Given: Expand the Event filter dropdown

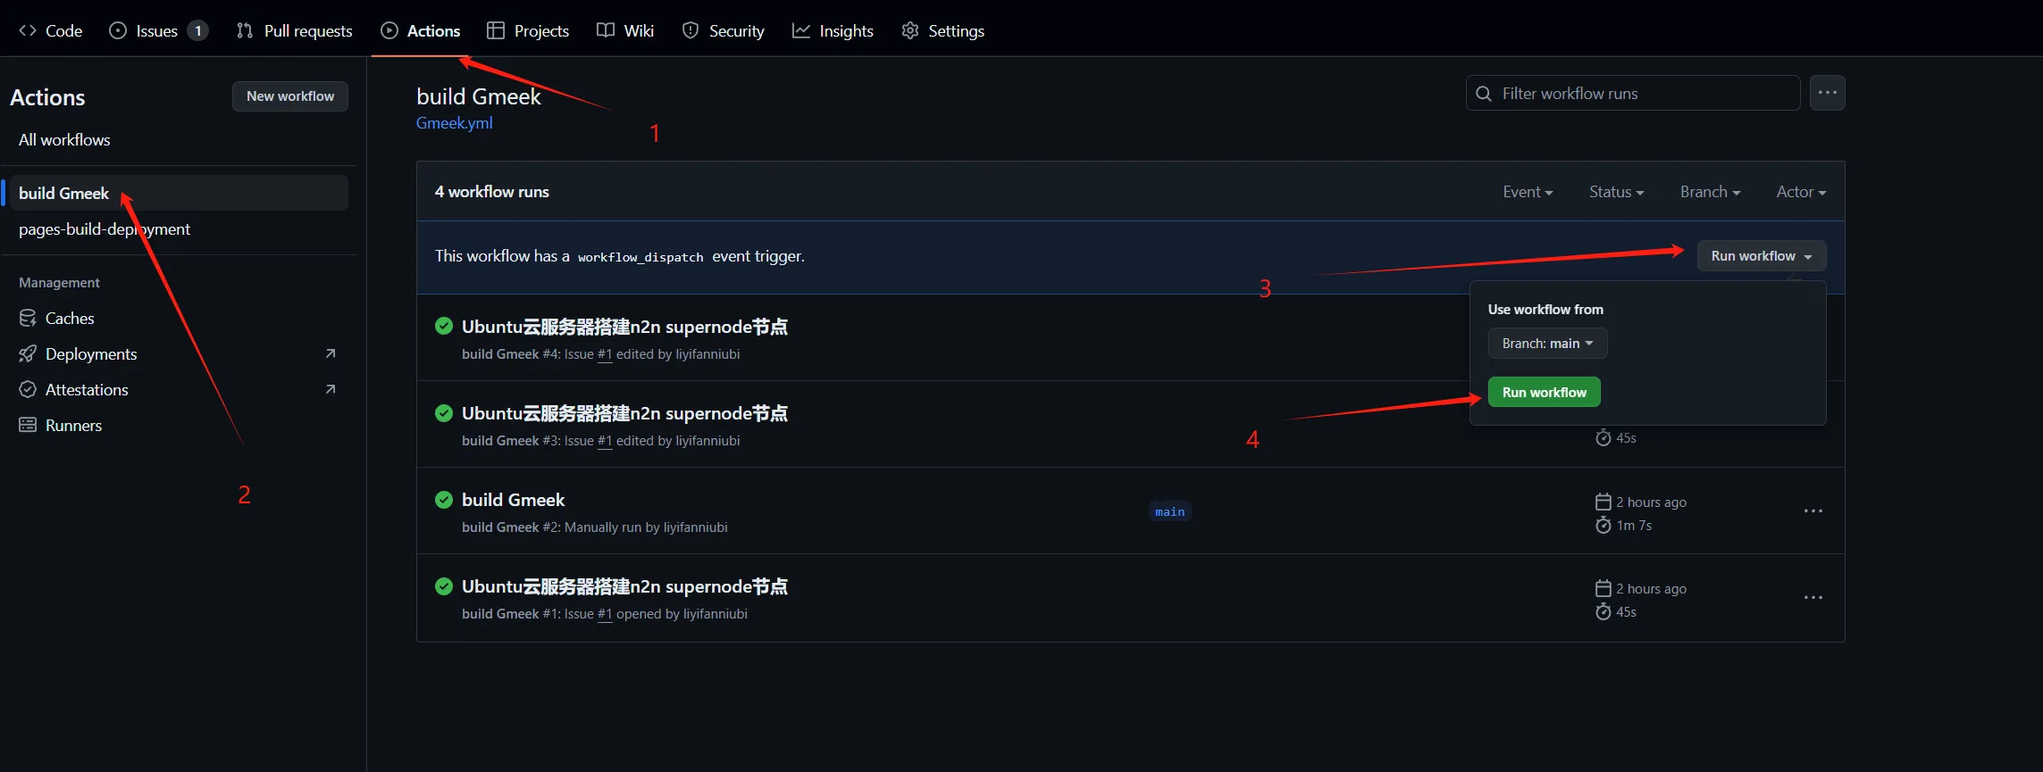Looking at the screenshot, I should pyautogui.click(x=1527, y=192).
